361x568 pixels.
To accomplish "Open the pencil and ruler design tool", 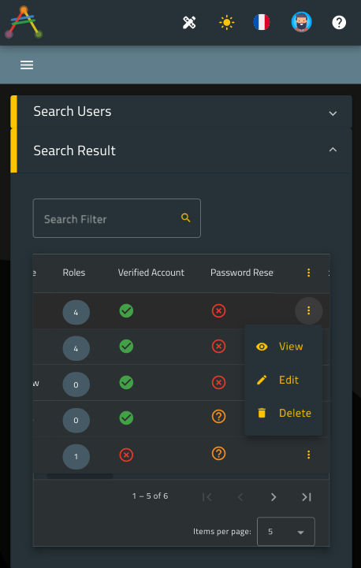I will (x=189, y=23).
